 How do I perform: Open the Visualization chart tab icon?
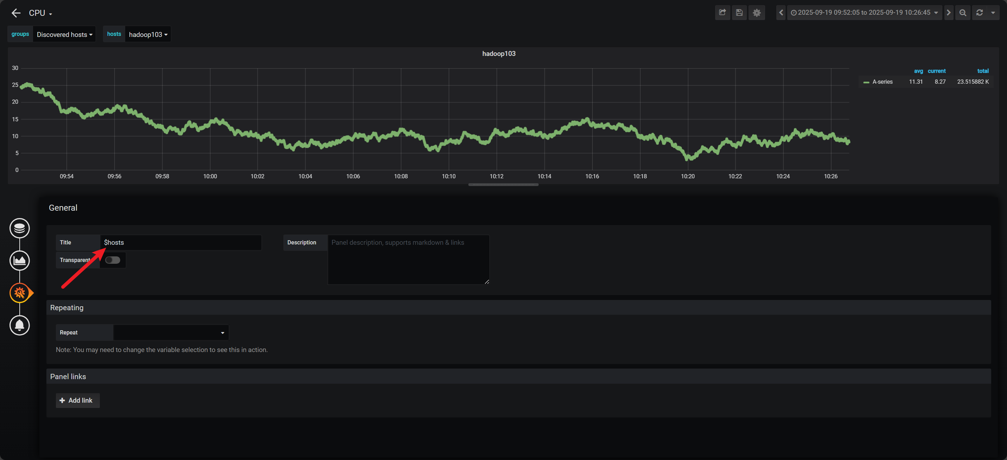pyautogui.click(x=20, y=261)
